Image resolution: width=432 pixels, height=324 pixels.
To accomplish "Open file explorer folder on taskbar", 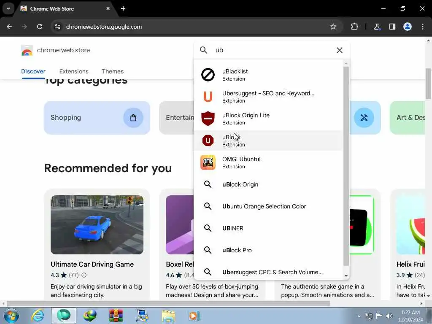I will click(168, 316).
